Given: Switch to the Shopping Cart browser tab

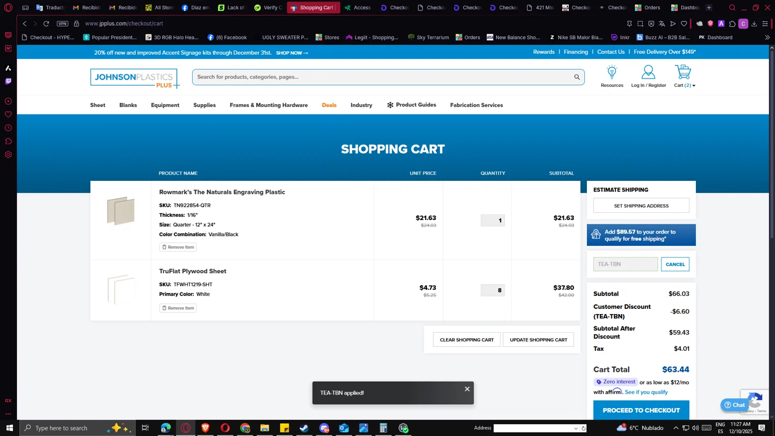Looking at the screenshot, I should click(x=313, y=8).
